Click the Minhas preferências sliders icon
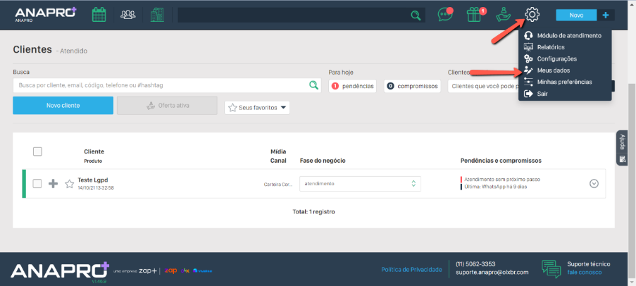 click(x=528, y=82)
